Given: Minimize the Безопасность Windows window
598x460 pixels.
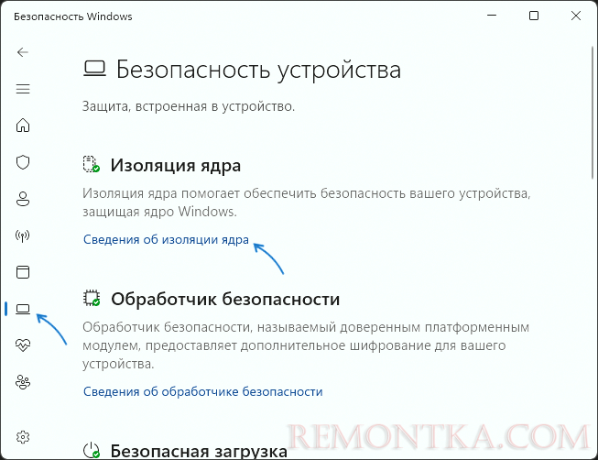Looking at the screenshot, I should point(492,16).
